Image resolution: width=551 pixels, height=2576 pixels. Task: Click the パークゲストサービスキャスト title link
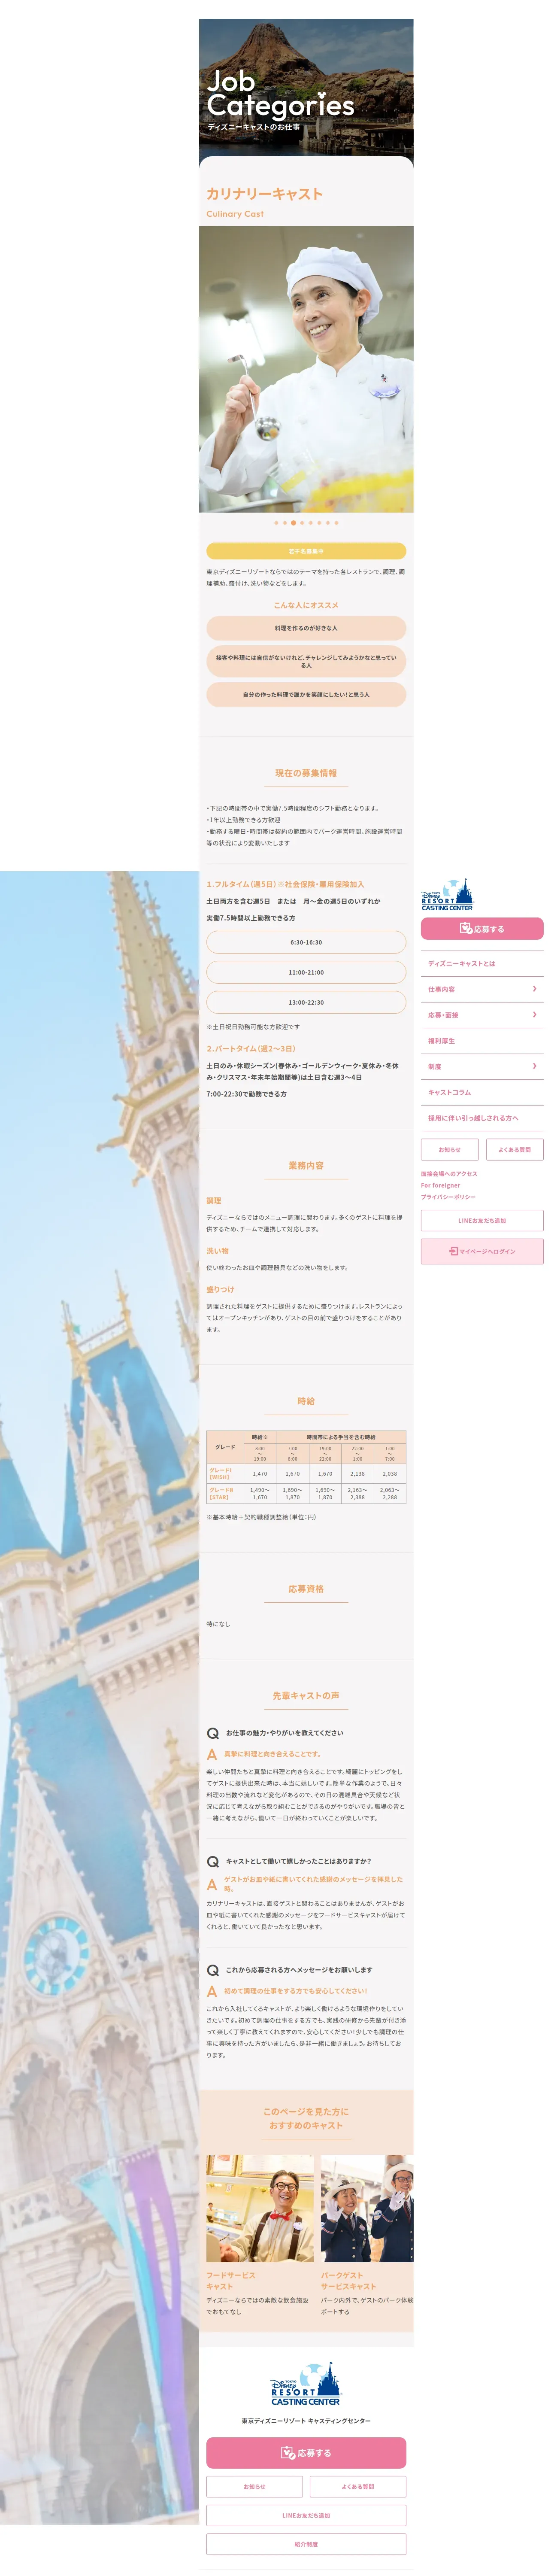[x=349, y=2281]
